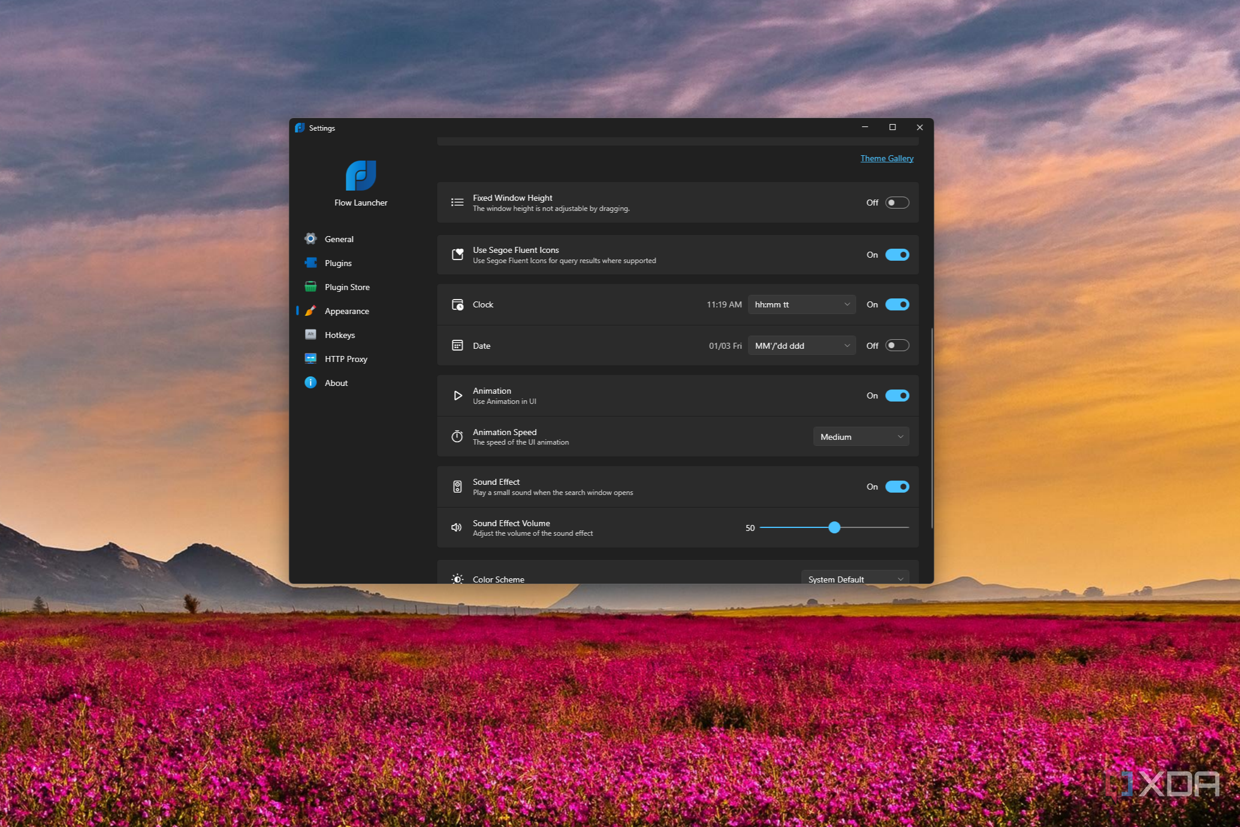Click the Plugins puzzle icon
Screen dimensions: 1240x827
pos(310,262)
